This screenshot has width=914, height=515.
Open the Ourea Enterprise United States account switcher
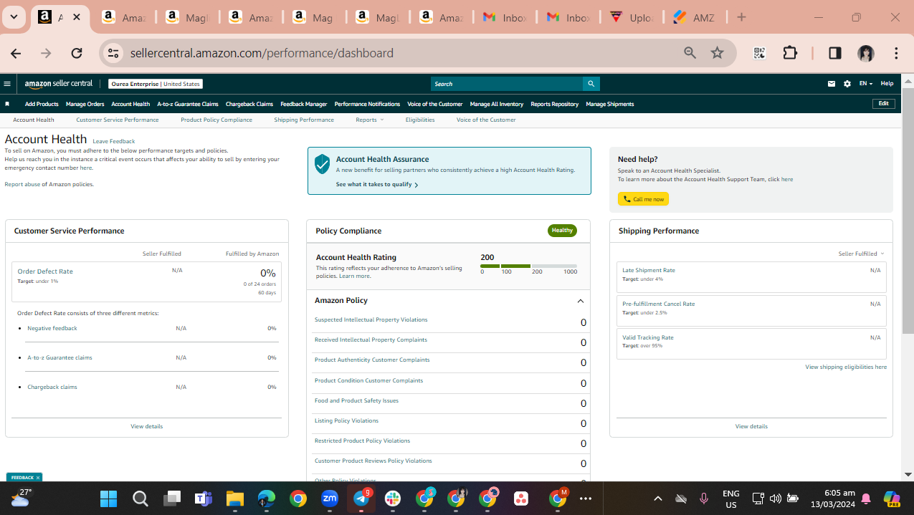[156, 84]
